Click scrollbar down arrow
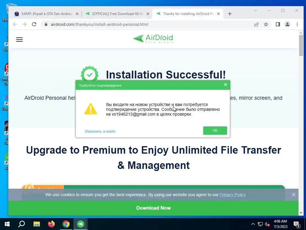306x230 pixels. point(301,213)
